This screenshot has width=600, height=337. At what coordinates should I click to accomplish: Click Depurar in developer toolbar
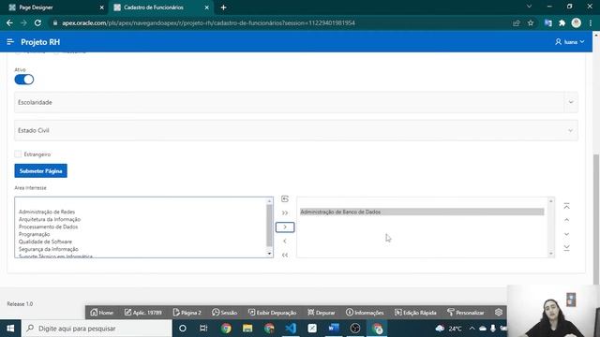[321, 313]
